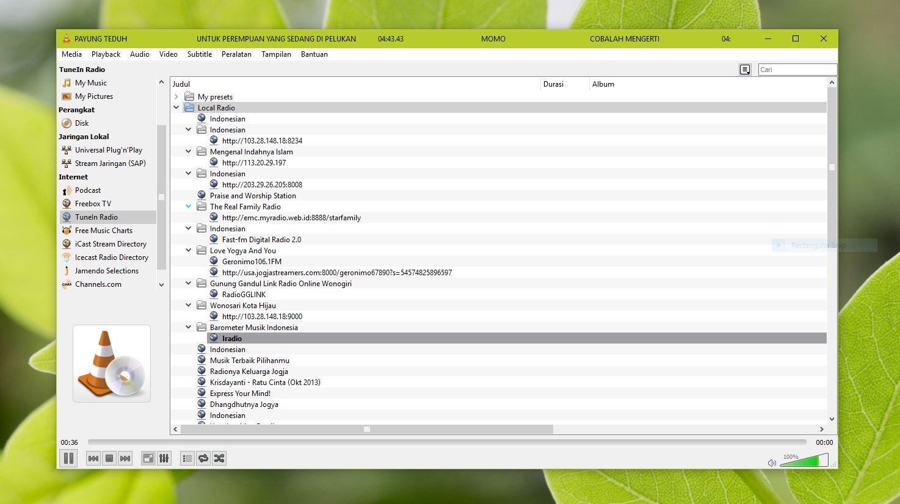Open the Tampilan menu

coord(276,54)
